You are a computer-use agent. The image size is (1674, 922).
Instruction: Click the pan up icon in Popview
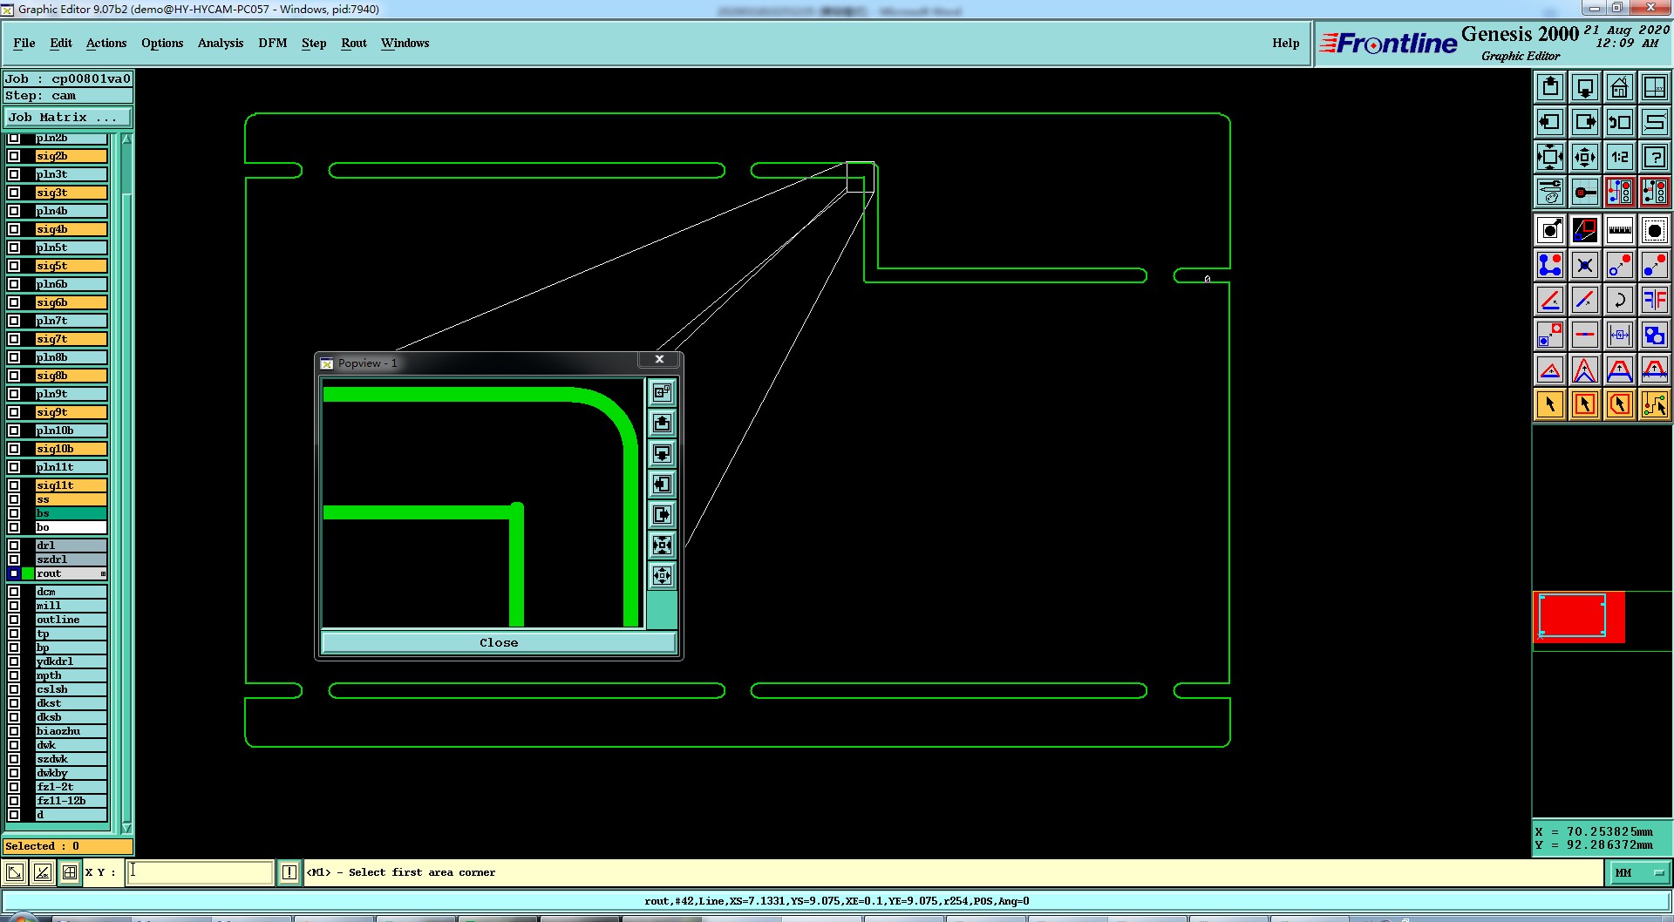pyautogui.click(x=663, y=423)
